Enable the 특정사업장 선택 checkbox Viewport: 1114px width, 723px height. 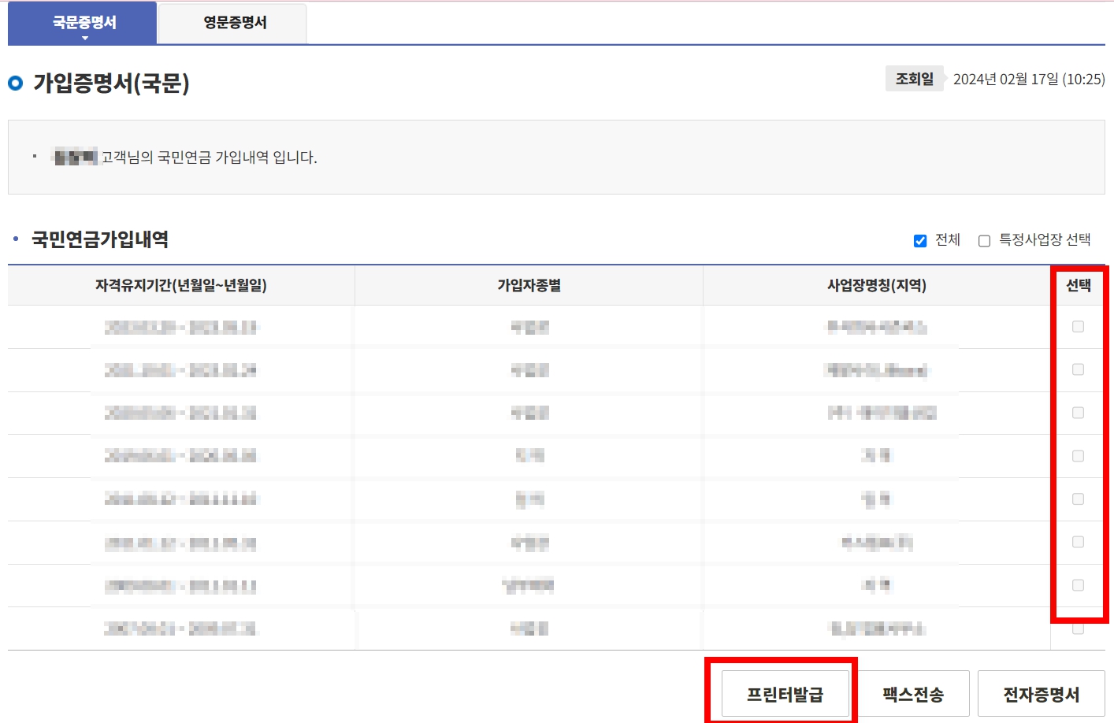coord(983,240)
